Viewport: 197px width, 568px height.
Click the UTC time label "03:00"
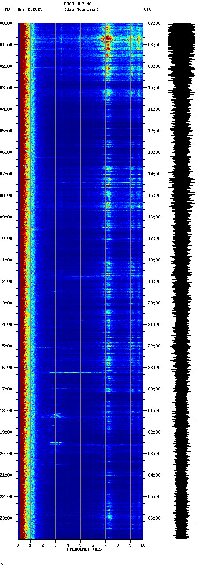pos(154,454)
